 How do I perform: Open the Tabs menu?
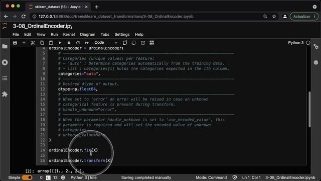(105, 35)
